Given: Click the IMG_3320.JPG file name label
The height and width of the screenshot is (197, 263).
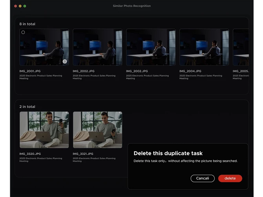Looking at the screenshot, I should point(30,154).
